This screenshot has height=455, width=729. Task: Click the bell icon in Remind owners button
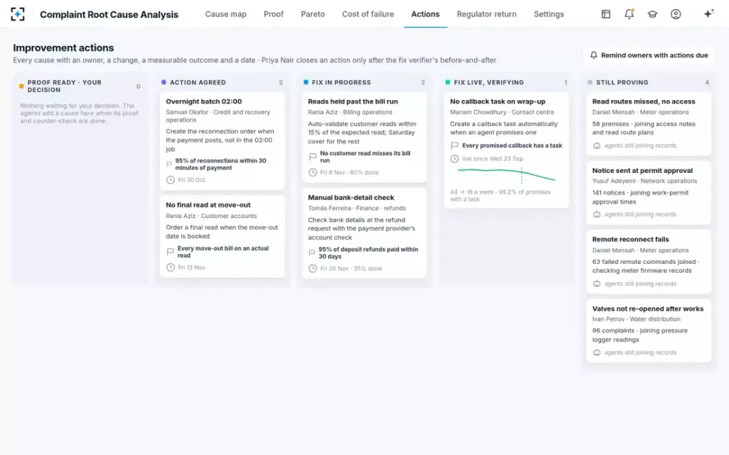594,55
